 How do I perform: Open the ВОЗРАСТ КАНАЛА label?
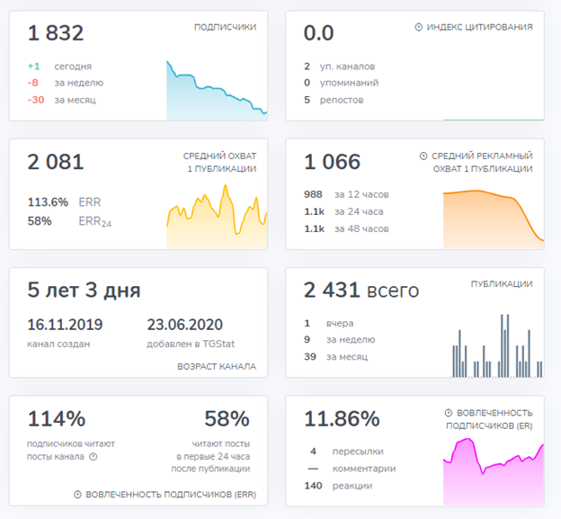coord(217,366)
